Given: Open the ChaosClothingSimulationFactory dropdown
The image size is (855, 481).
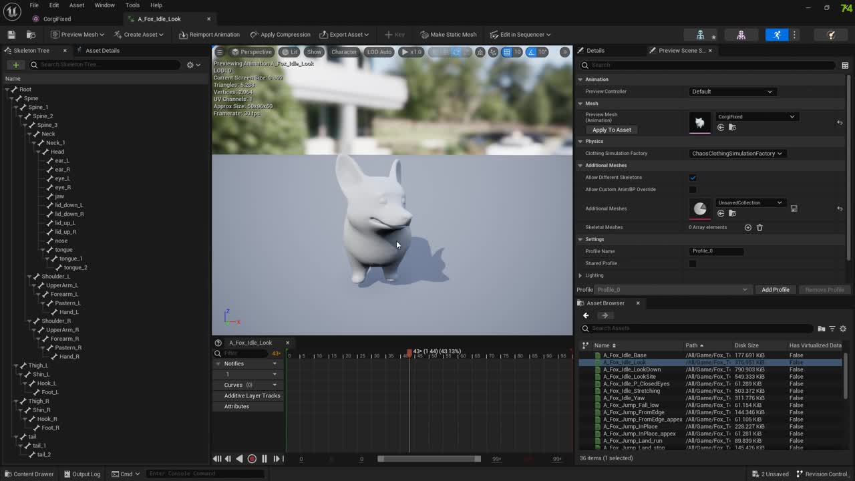Looking at the screenshot, I should [x=737, y=154].
